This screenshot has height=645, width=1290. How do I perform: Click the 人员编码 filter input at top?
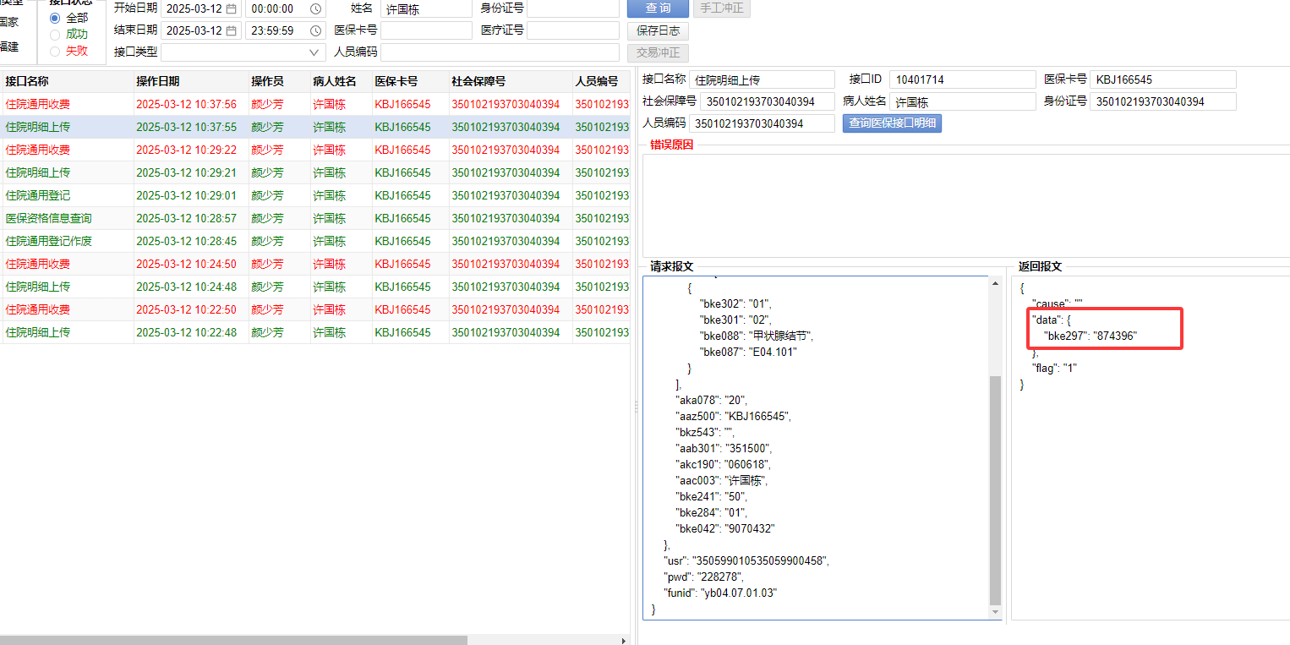[x=500, y=52]
